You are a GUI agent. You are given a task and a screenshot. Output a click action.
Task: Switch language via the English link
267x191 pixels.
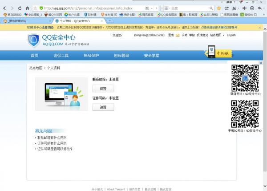click(x=231, y=35)
